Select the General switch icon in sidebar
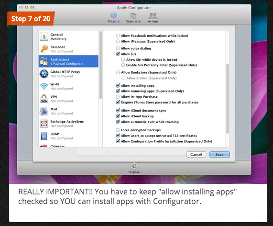273x226 pixels. 44,37
